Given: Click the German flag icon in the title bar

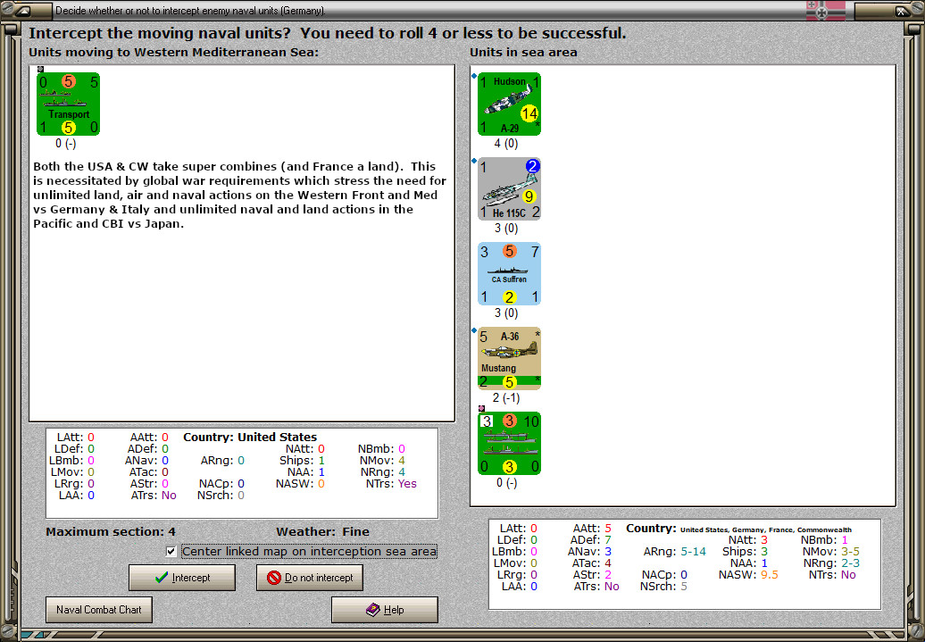Looking at the screenshot, I should point(827,10).
